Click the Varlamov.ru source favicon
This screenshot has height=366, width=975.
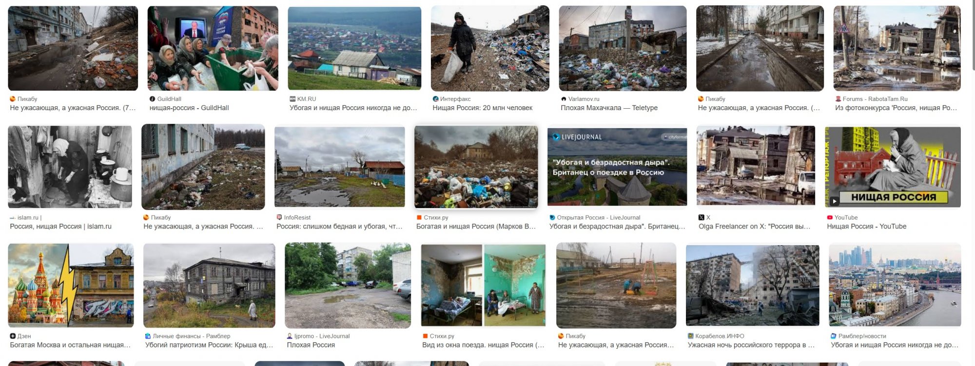[x=564, y=99]
